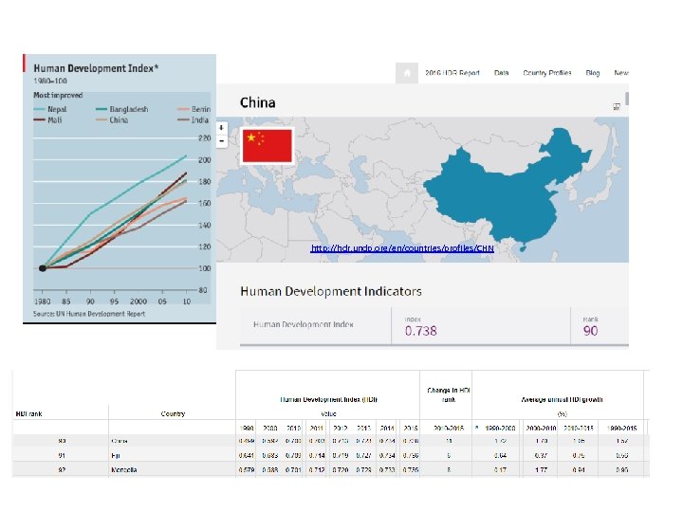Click the page scrollbar beside China heading

pyautogui.click(x=627, y=99)
